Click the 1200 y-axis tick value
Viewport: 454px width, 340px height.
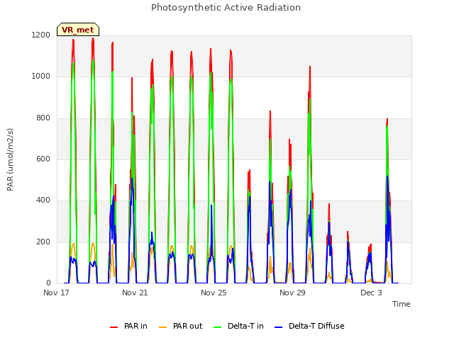[x=41, y=35]
